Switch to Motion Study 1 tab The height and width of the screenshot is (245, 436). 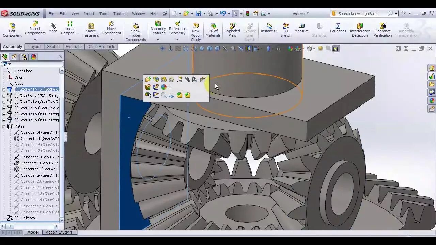click(x=59, y=232)
